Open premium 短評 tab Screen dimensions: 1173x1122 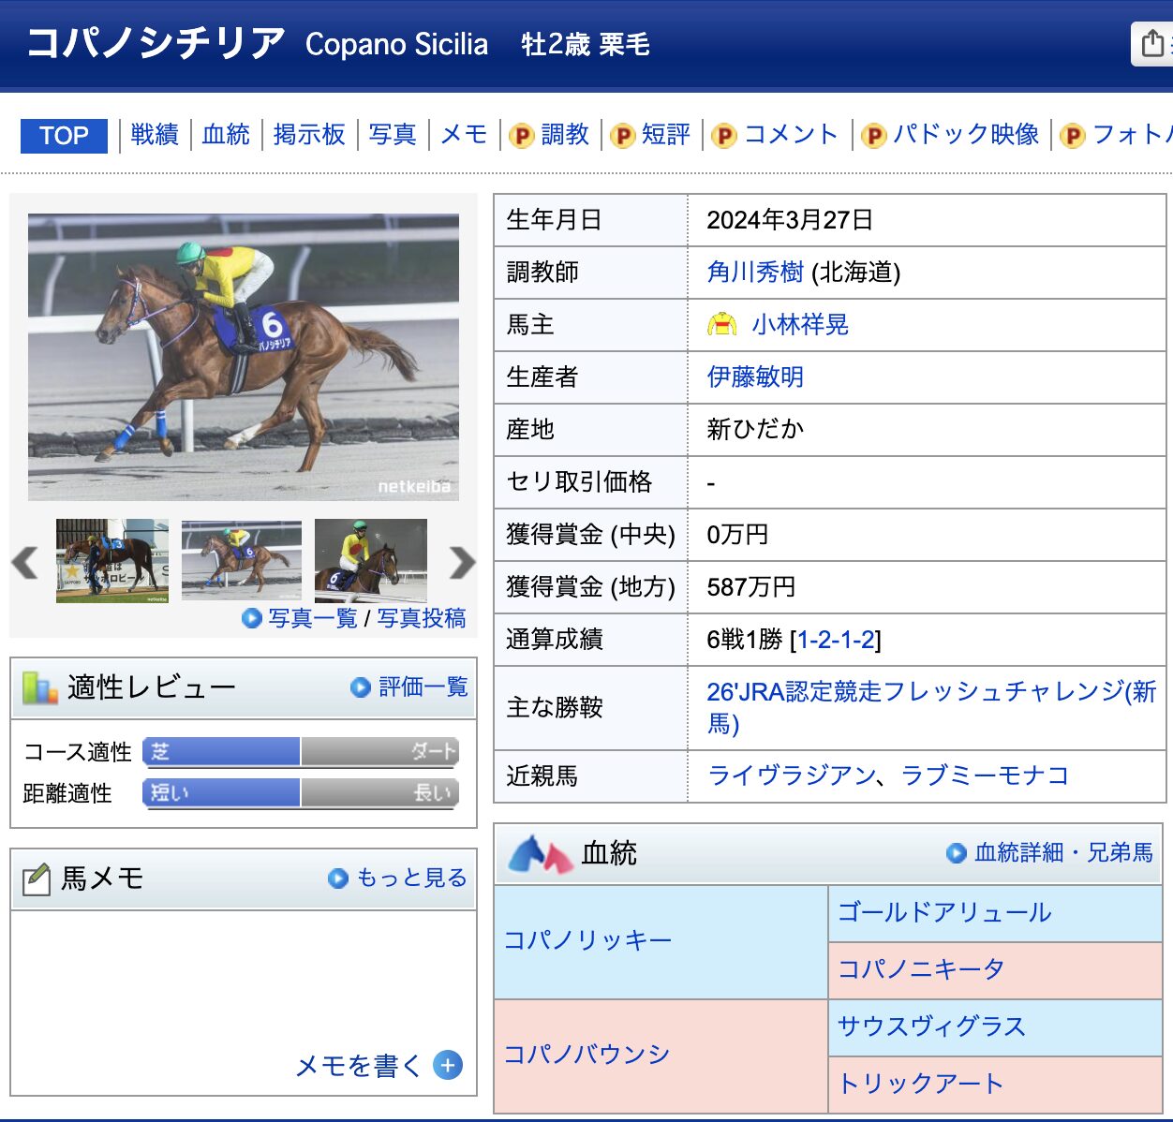(666, 135)
